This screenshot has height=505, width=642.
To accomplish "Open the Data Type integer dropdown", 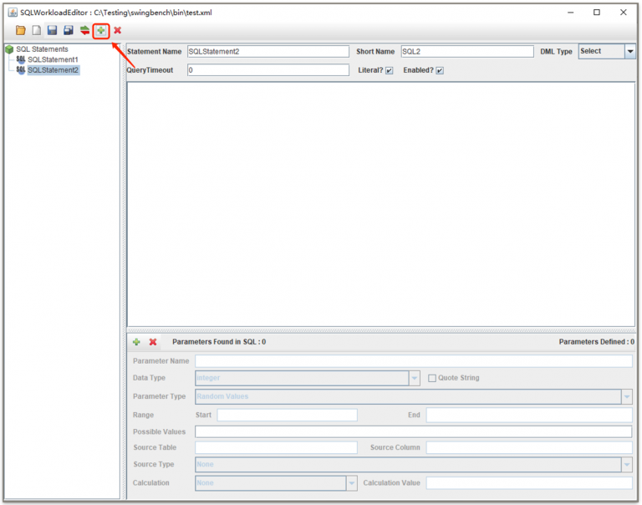I will (415, 378).
